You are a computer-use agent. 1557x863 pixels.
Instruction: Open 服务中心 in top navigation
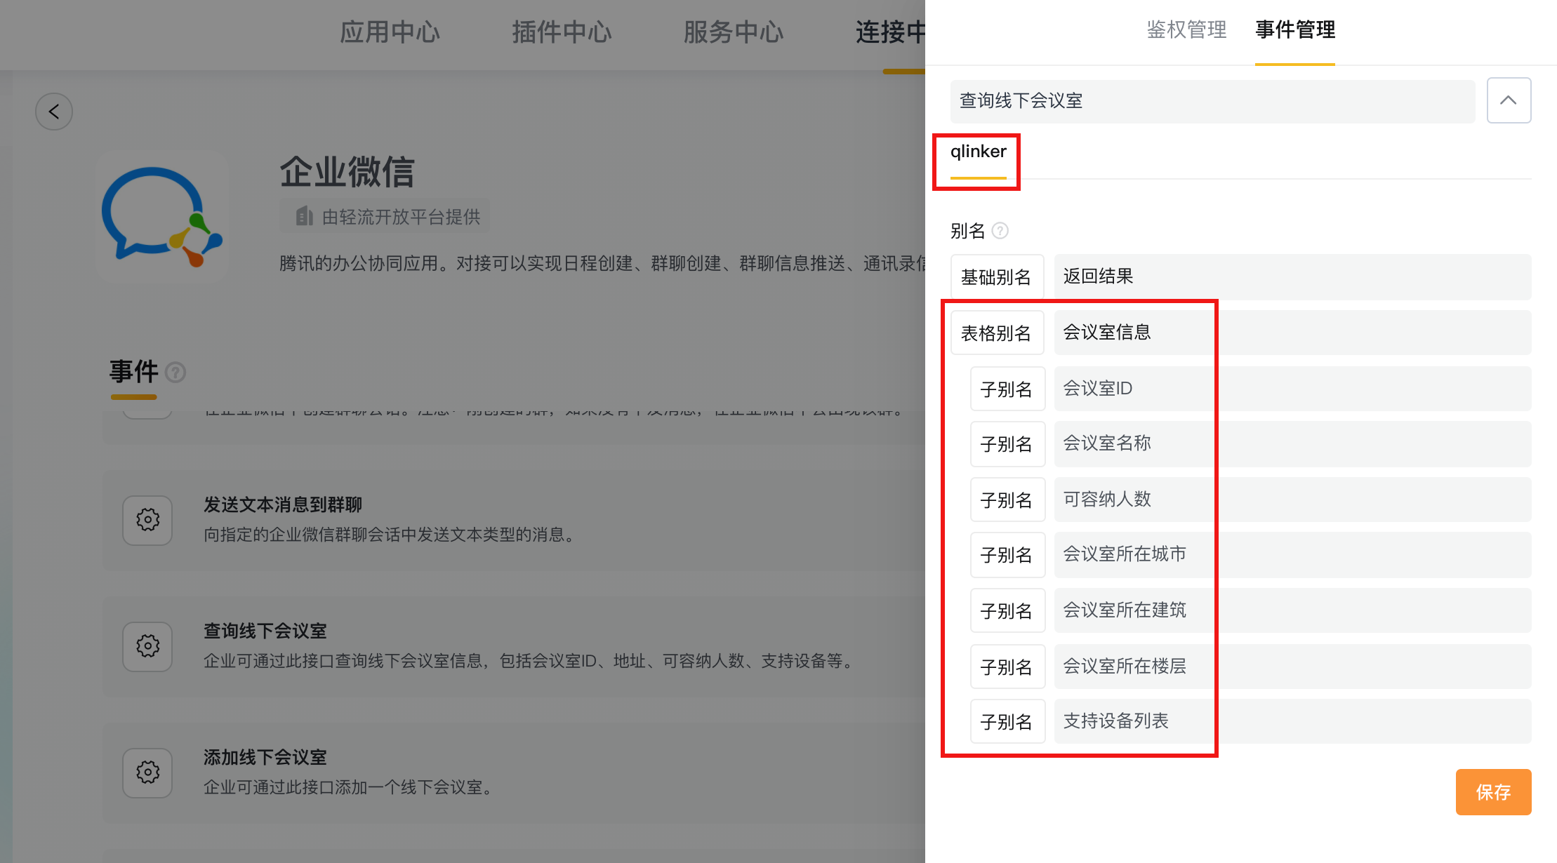click(x=734, y=32)
